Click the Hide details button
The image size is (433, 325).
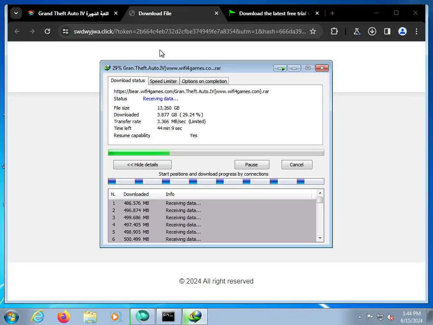click(x=142, y=165)
